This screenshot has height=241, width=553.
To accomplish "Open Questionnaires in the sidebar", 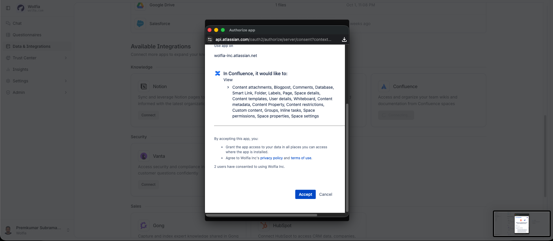I will [x=37, y=35].
